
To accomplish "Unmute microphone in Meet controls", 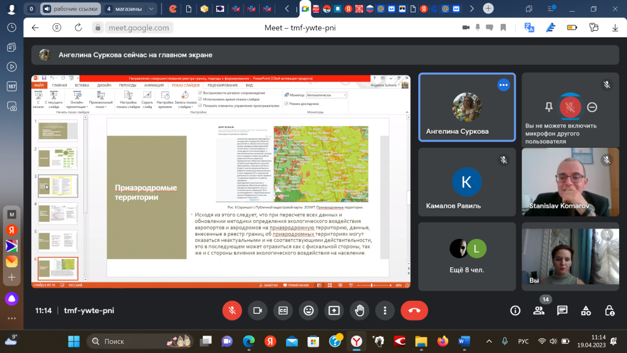I will tap(232, 311).
